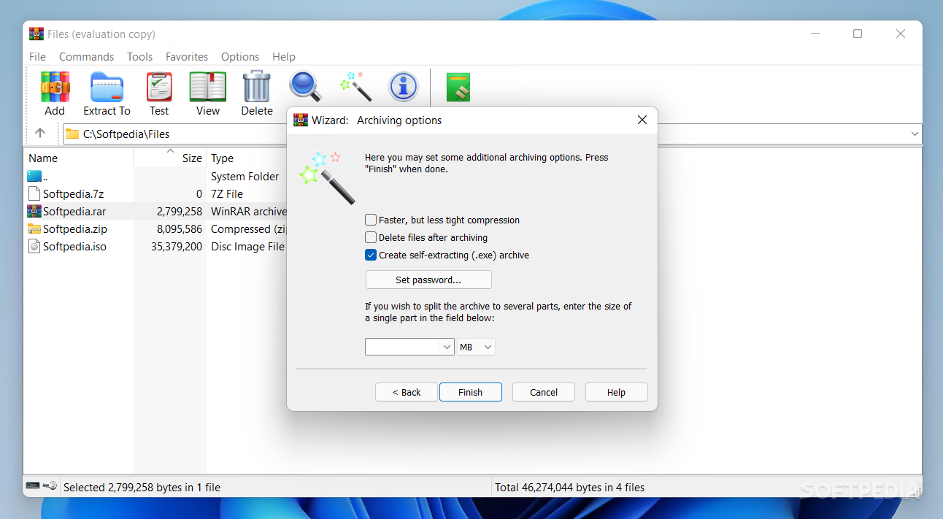Open the Info toolbar icon
The image size is (943, 519).
(x=403, y=87)
